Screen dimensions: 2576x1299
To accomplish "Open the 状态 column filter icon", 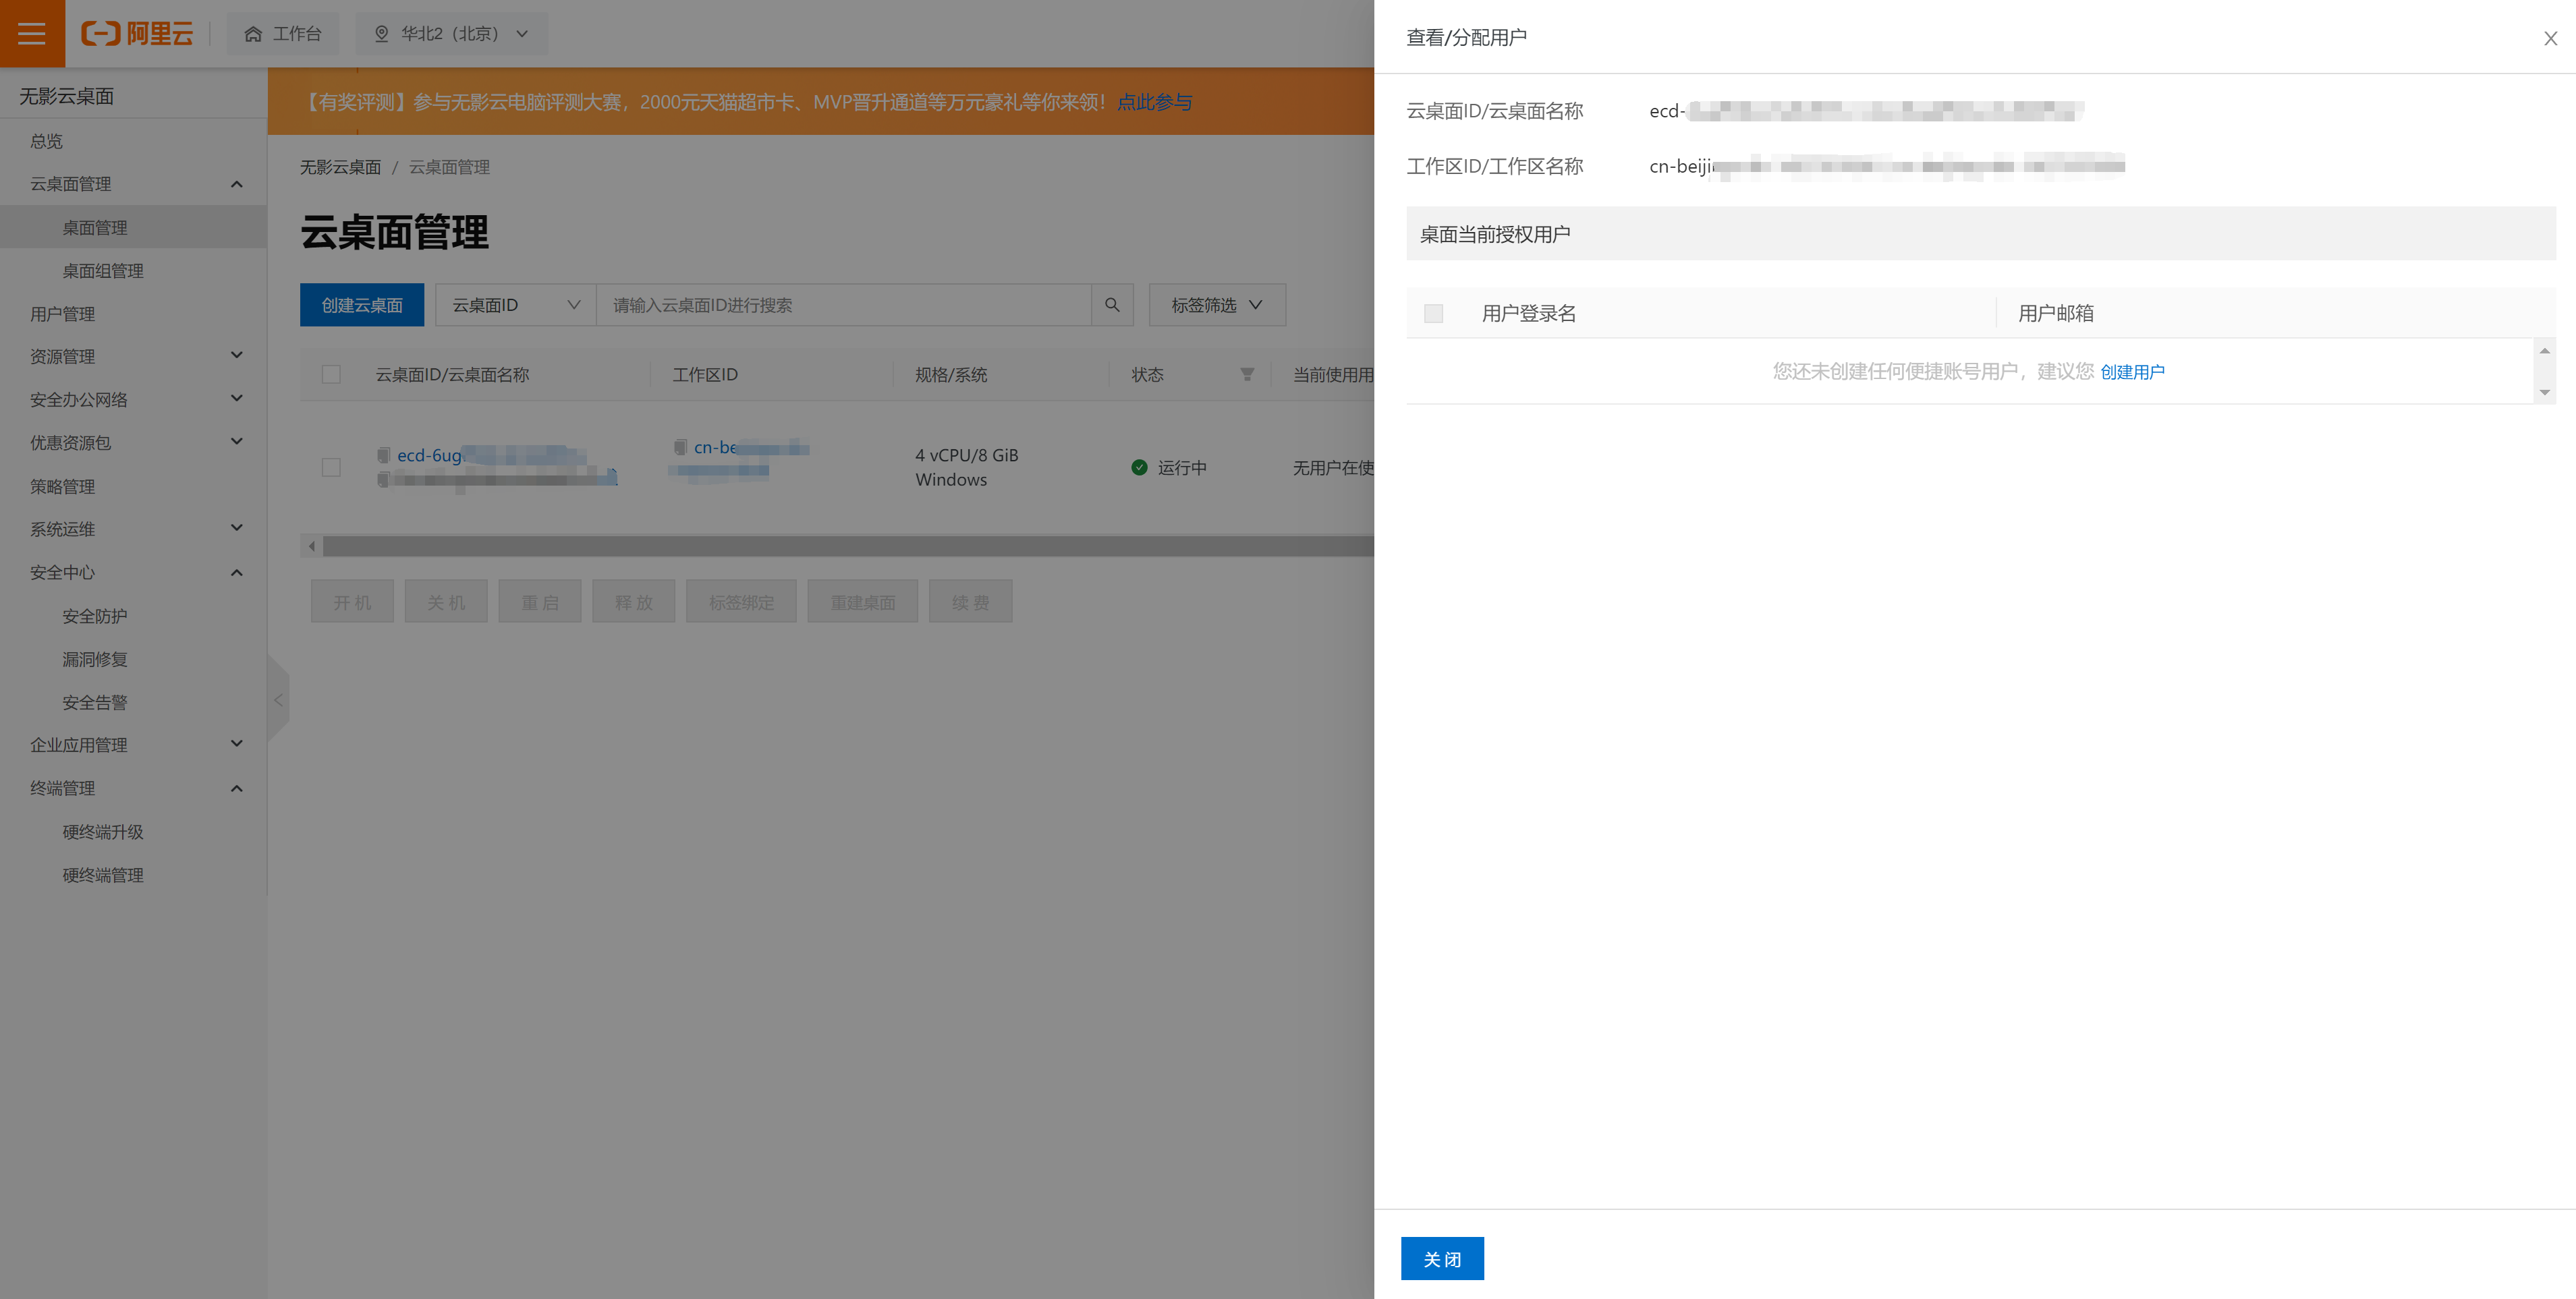I will 1247,374.
